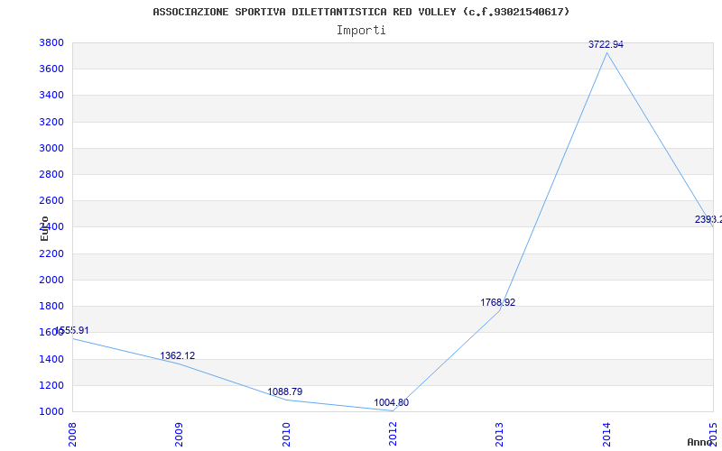This screenshot has height=451, width=722.
Task: Select the 1088.79 data label
Action: pos(285,391)
